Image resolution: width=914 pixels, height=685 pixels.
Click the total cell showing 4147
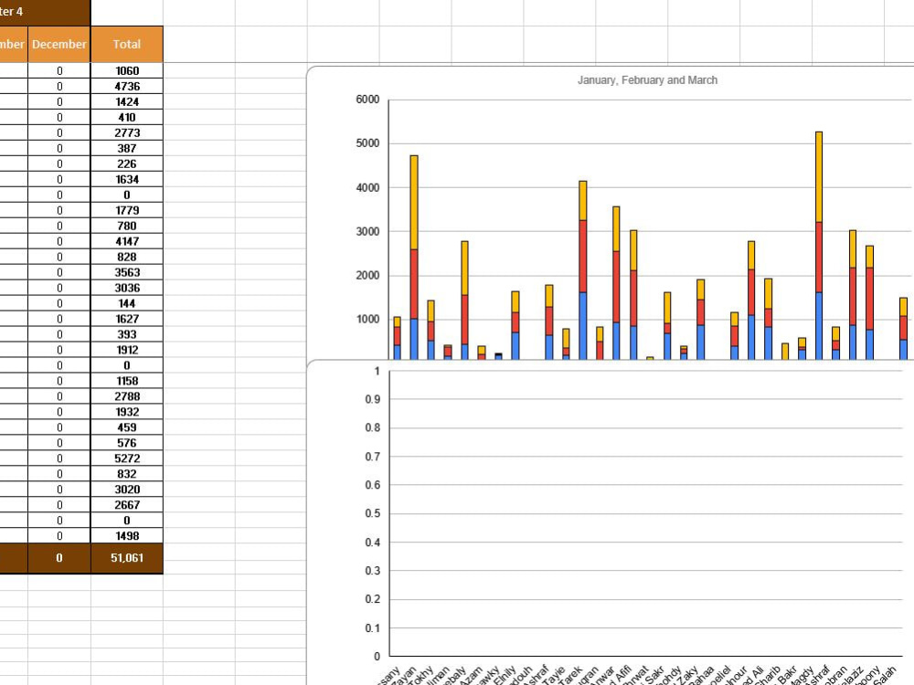pyautogui.click(x=126, y=241)
